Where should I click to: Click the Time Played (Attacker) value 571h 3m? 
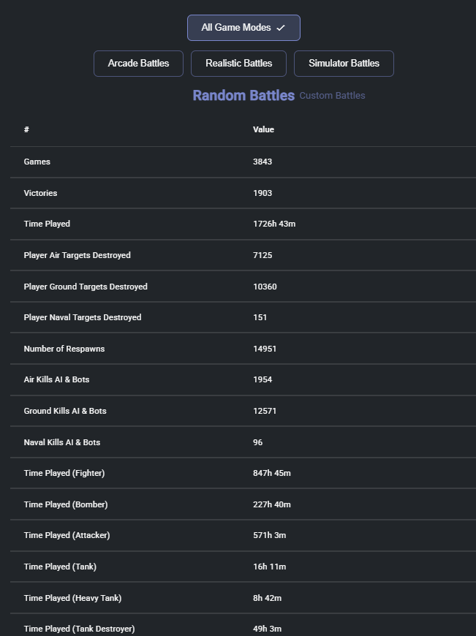pos(270,535)
